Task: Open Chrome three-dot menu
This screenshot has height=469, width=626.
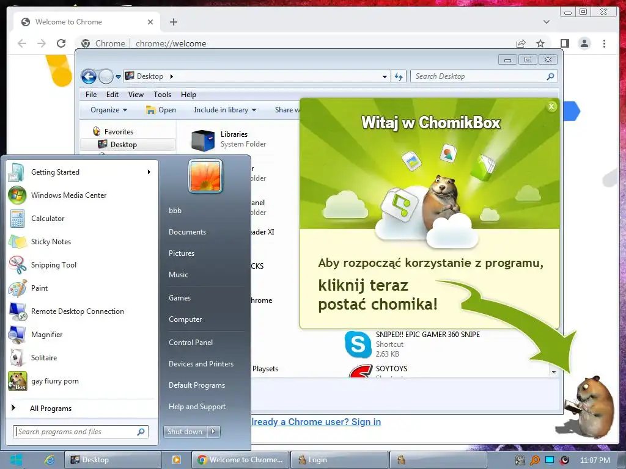Action: pyautogui.click(x=604, y=43)
